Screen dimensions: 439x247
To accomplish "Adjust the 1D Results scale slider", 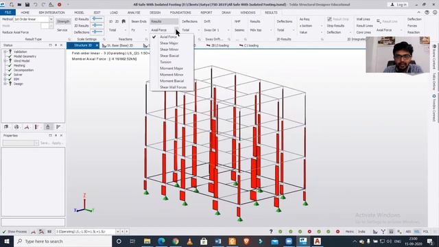I will point(97,19).
